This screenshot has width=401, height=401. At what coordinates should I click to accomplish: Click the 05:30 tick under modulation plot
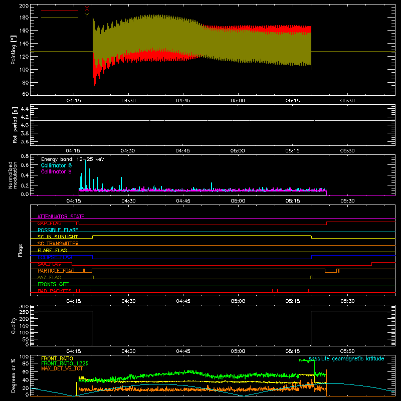347,201
